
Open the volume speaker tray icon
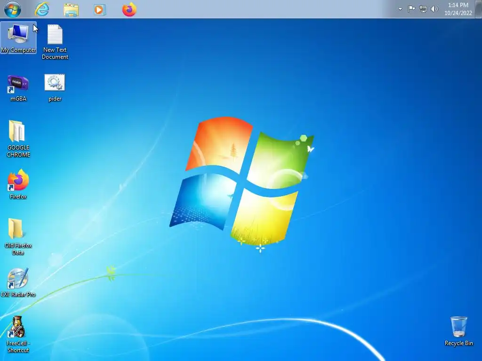pos(434,9)
